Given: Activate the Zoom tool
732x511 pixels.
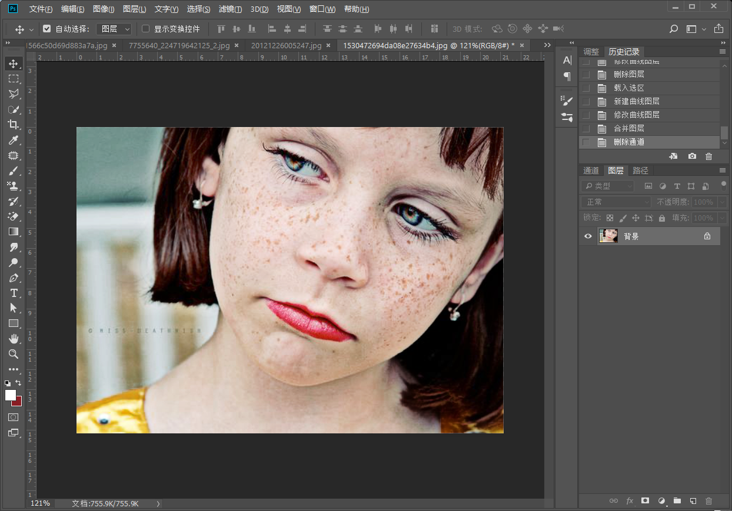Looking at the screenshot, I should pyautogui.click(x=13, y=354).
